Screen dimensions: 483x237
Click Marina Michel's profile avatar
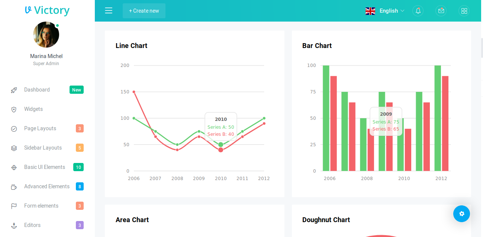pos(46,35)
